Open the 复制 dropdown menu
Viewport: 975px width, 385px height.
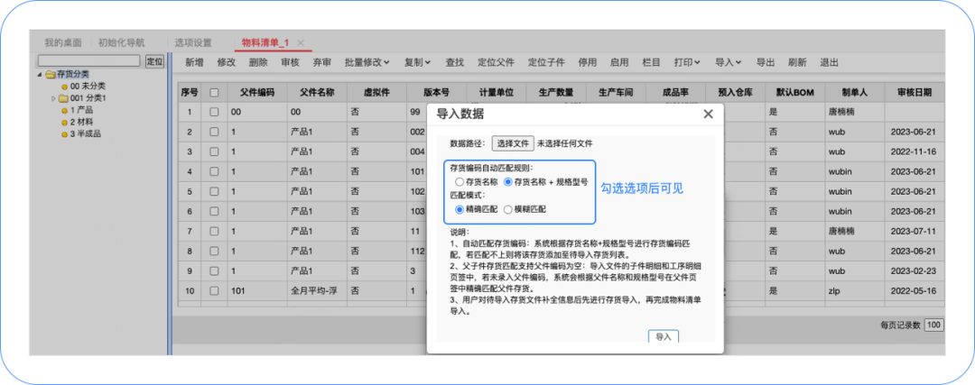pyautogui.click(x=417, y=62)
